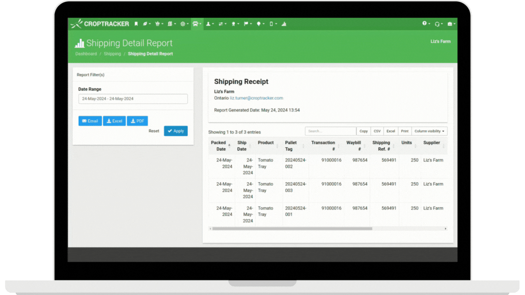This screenshot has height=295, width=525.
Task: Click the horizontal table scrollbar
Action: point(292,229)
